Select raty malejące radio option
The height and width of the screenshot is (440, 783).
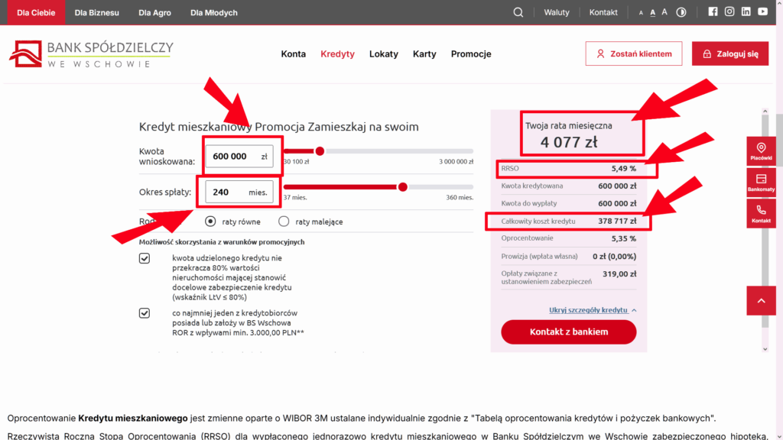coord(284,222)
